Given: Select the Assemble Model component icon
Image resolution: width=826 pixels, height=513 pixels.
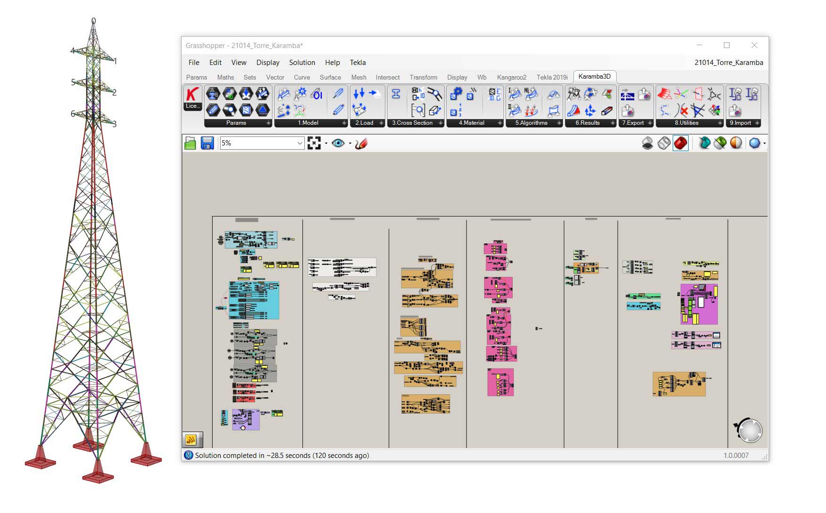Looking at the screenshot, I should (x=284, y=94).
